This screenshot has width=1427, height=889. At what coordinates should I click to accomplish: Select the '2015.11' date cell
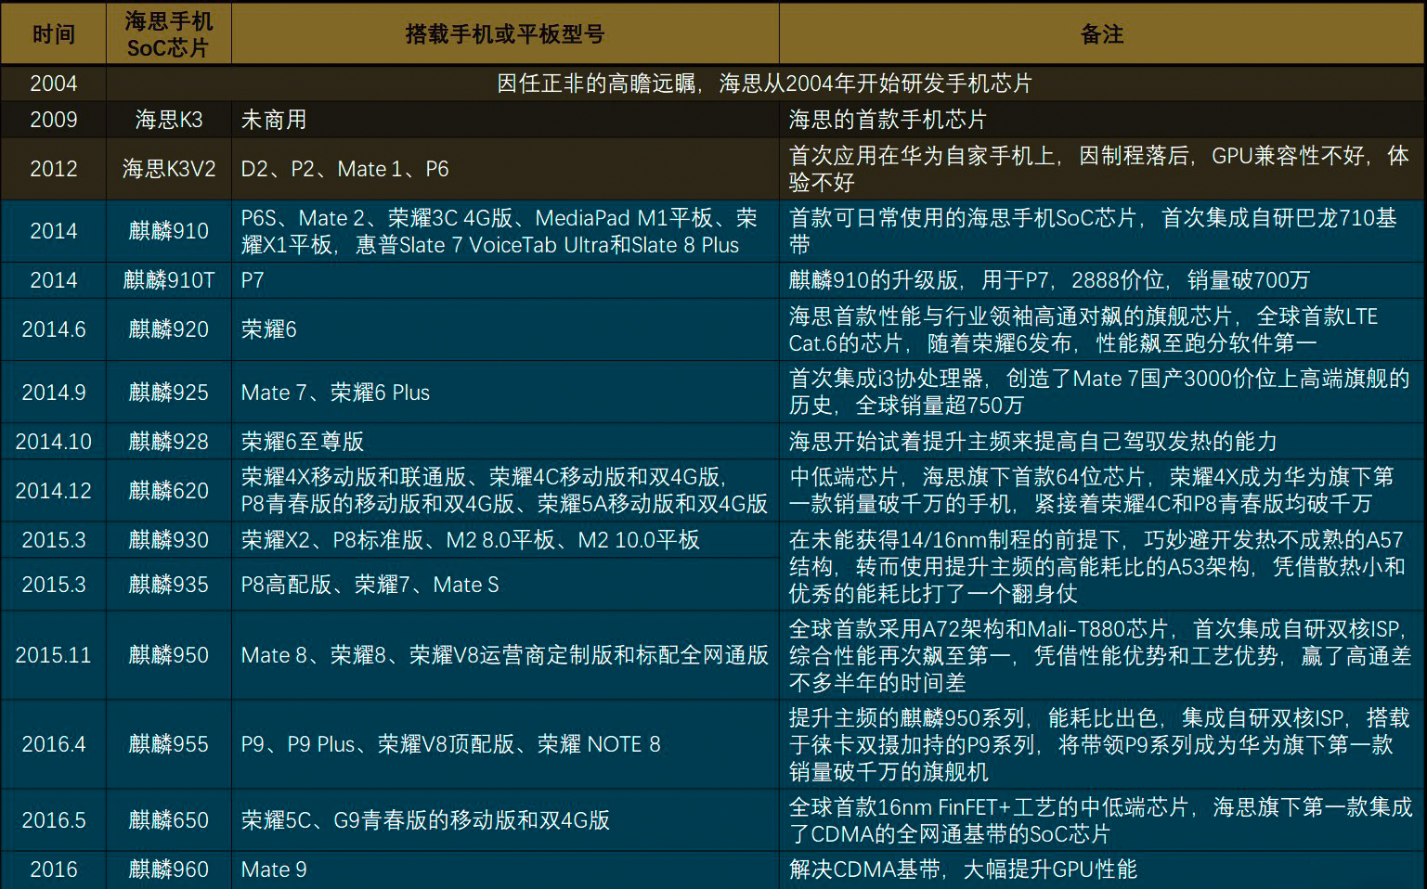pyautogui.click(x=53, y=655)
